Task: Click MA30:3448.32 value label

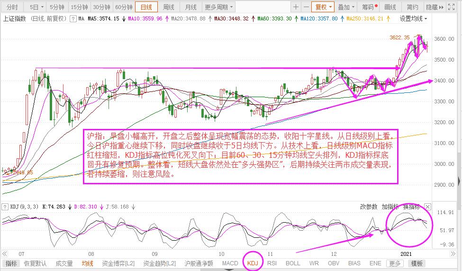Action: [x=232, y=19]
